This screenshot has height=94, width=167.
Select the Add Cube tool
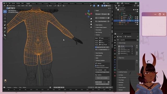pyautogui.click(x=5, y=38)
